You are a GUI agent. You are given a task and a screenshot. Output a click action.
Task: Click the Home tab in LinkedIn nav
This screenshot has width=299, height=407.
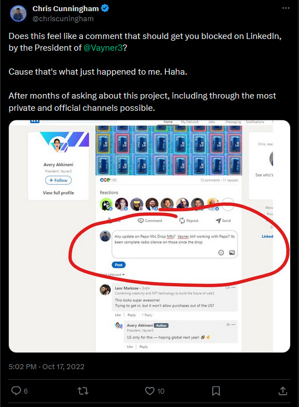click(168, 122)
